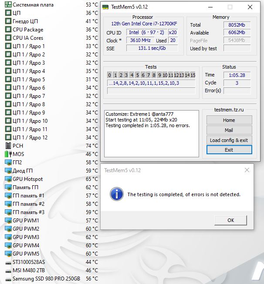Screen dimensions: 264x284
Task: Click the Mail button
Action: coord(229,130)
